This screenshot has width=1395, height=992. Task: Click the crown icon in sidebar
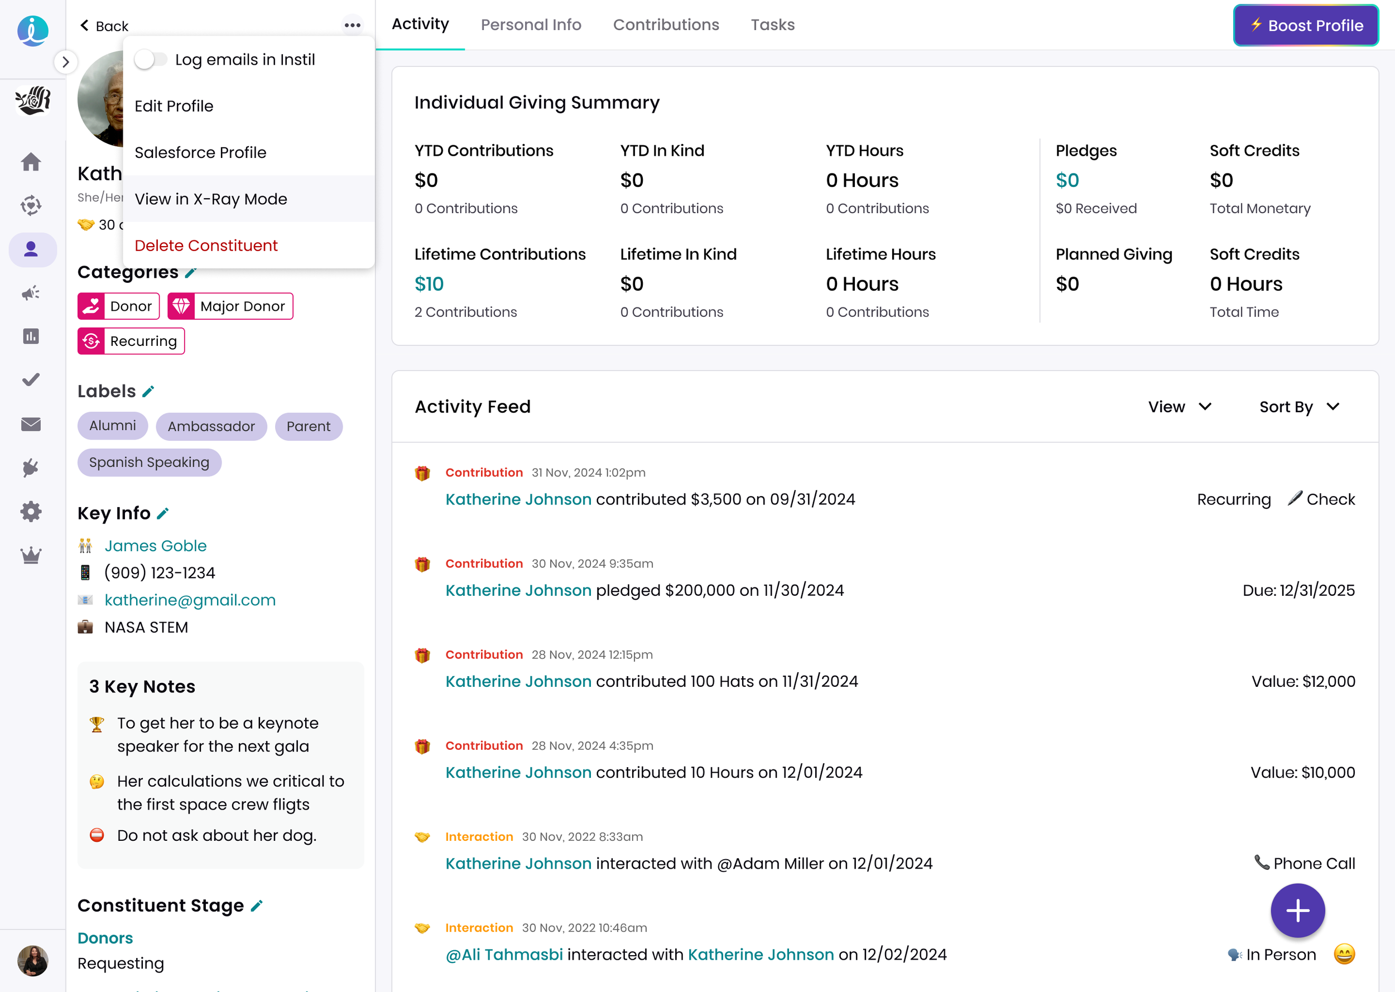pos(31,555)
